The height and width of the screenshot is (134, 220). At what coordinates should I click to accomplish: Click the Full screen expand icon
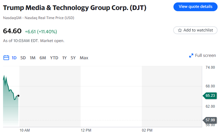tap(191, 56)
